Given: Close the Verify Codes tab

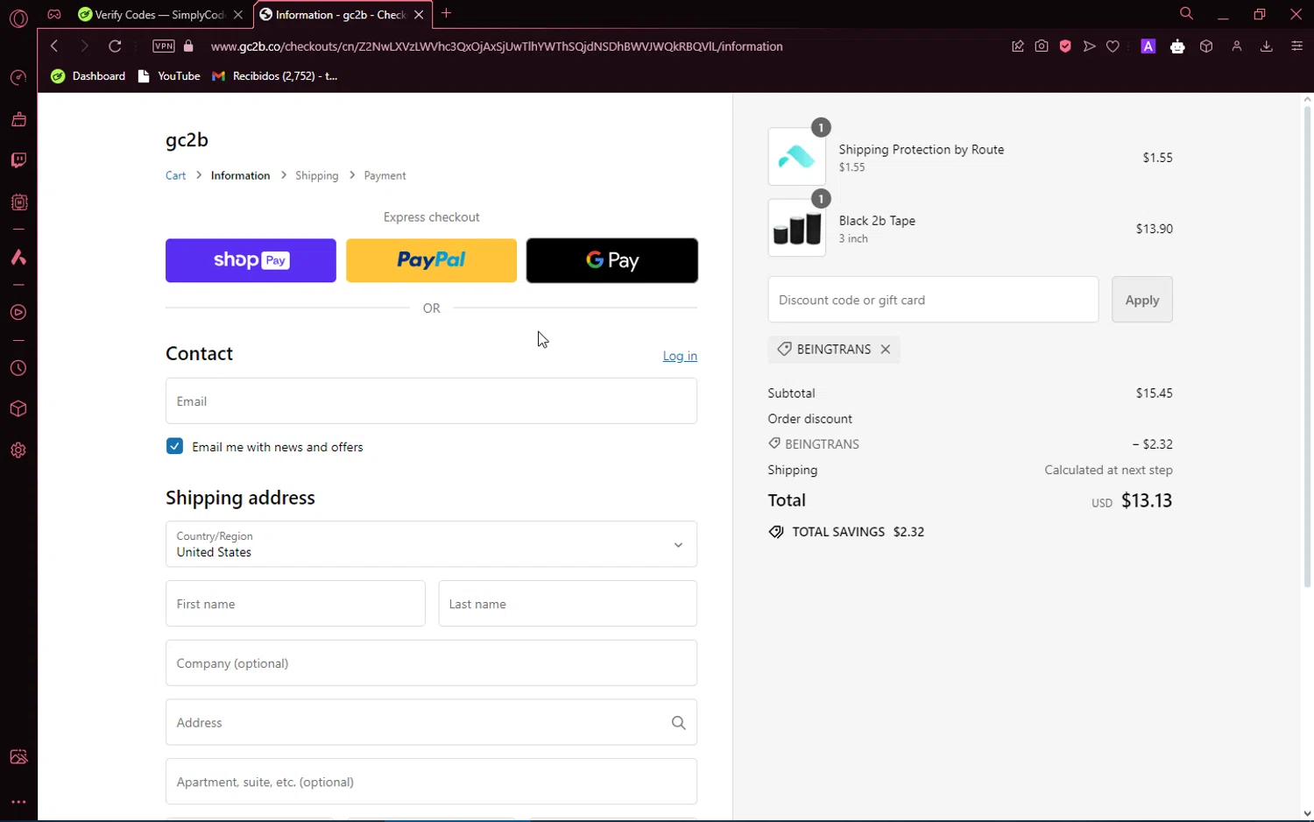Looking at the screenshot, I should point(237,15).
